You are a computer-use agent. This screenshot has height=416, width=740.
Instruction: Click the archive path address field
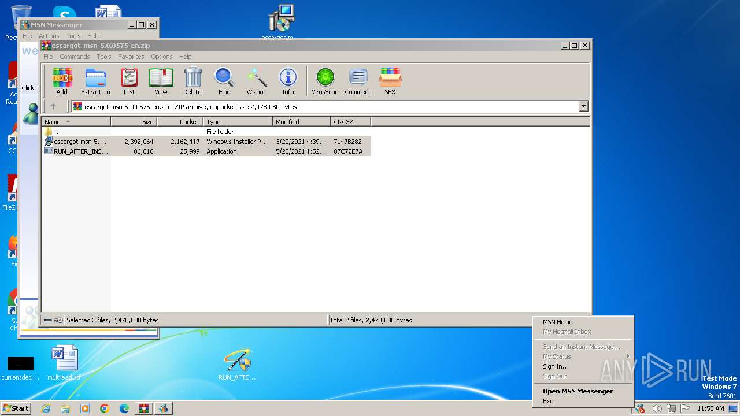[x=325, y=106]
